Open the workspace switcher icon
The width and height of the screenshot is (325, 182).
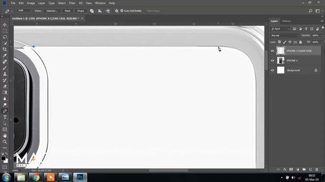[317, 11]
